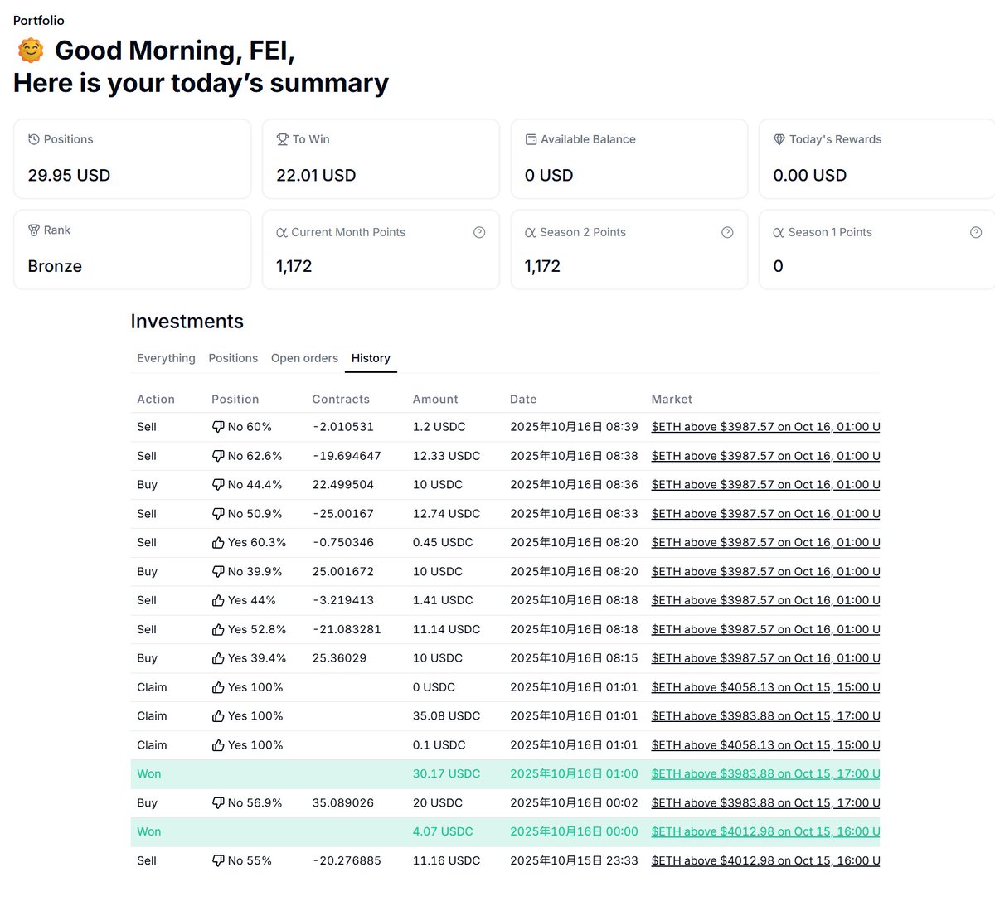Open the market link for the 08:39 Sell

click(765, 427)
